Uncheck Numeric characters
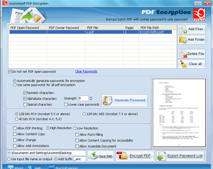Image resolution: width=213 pixels, height=169 pixels. pos(25,93)
